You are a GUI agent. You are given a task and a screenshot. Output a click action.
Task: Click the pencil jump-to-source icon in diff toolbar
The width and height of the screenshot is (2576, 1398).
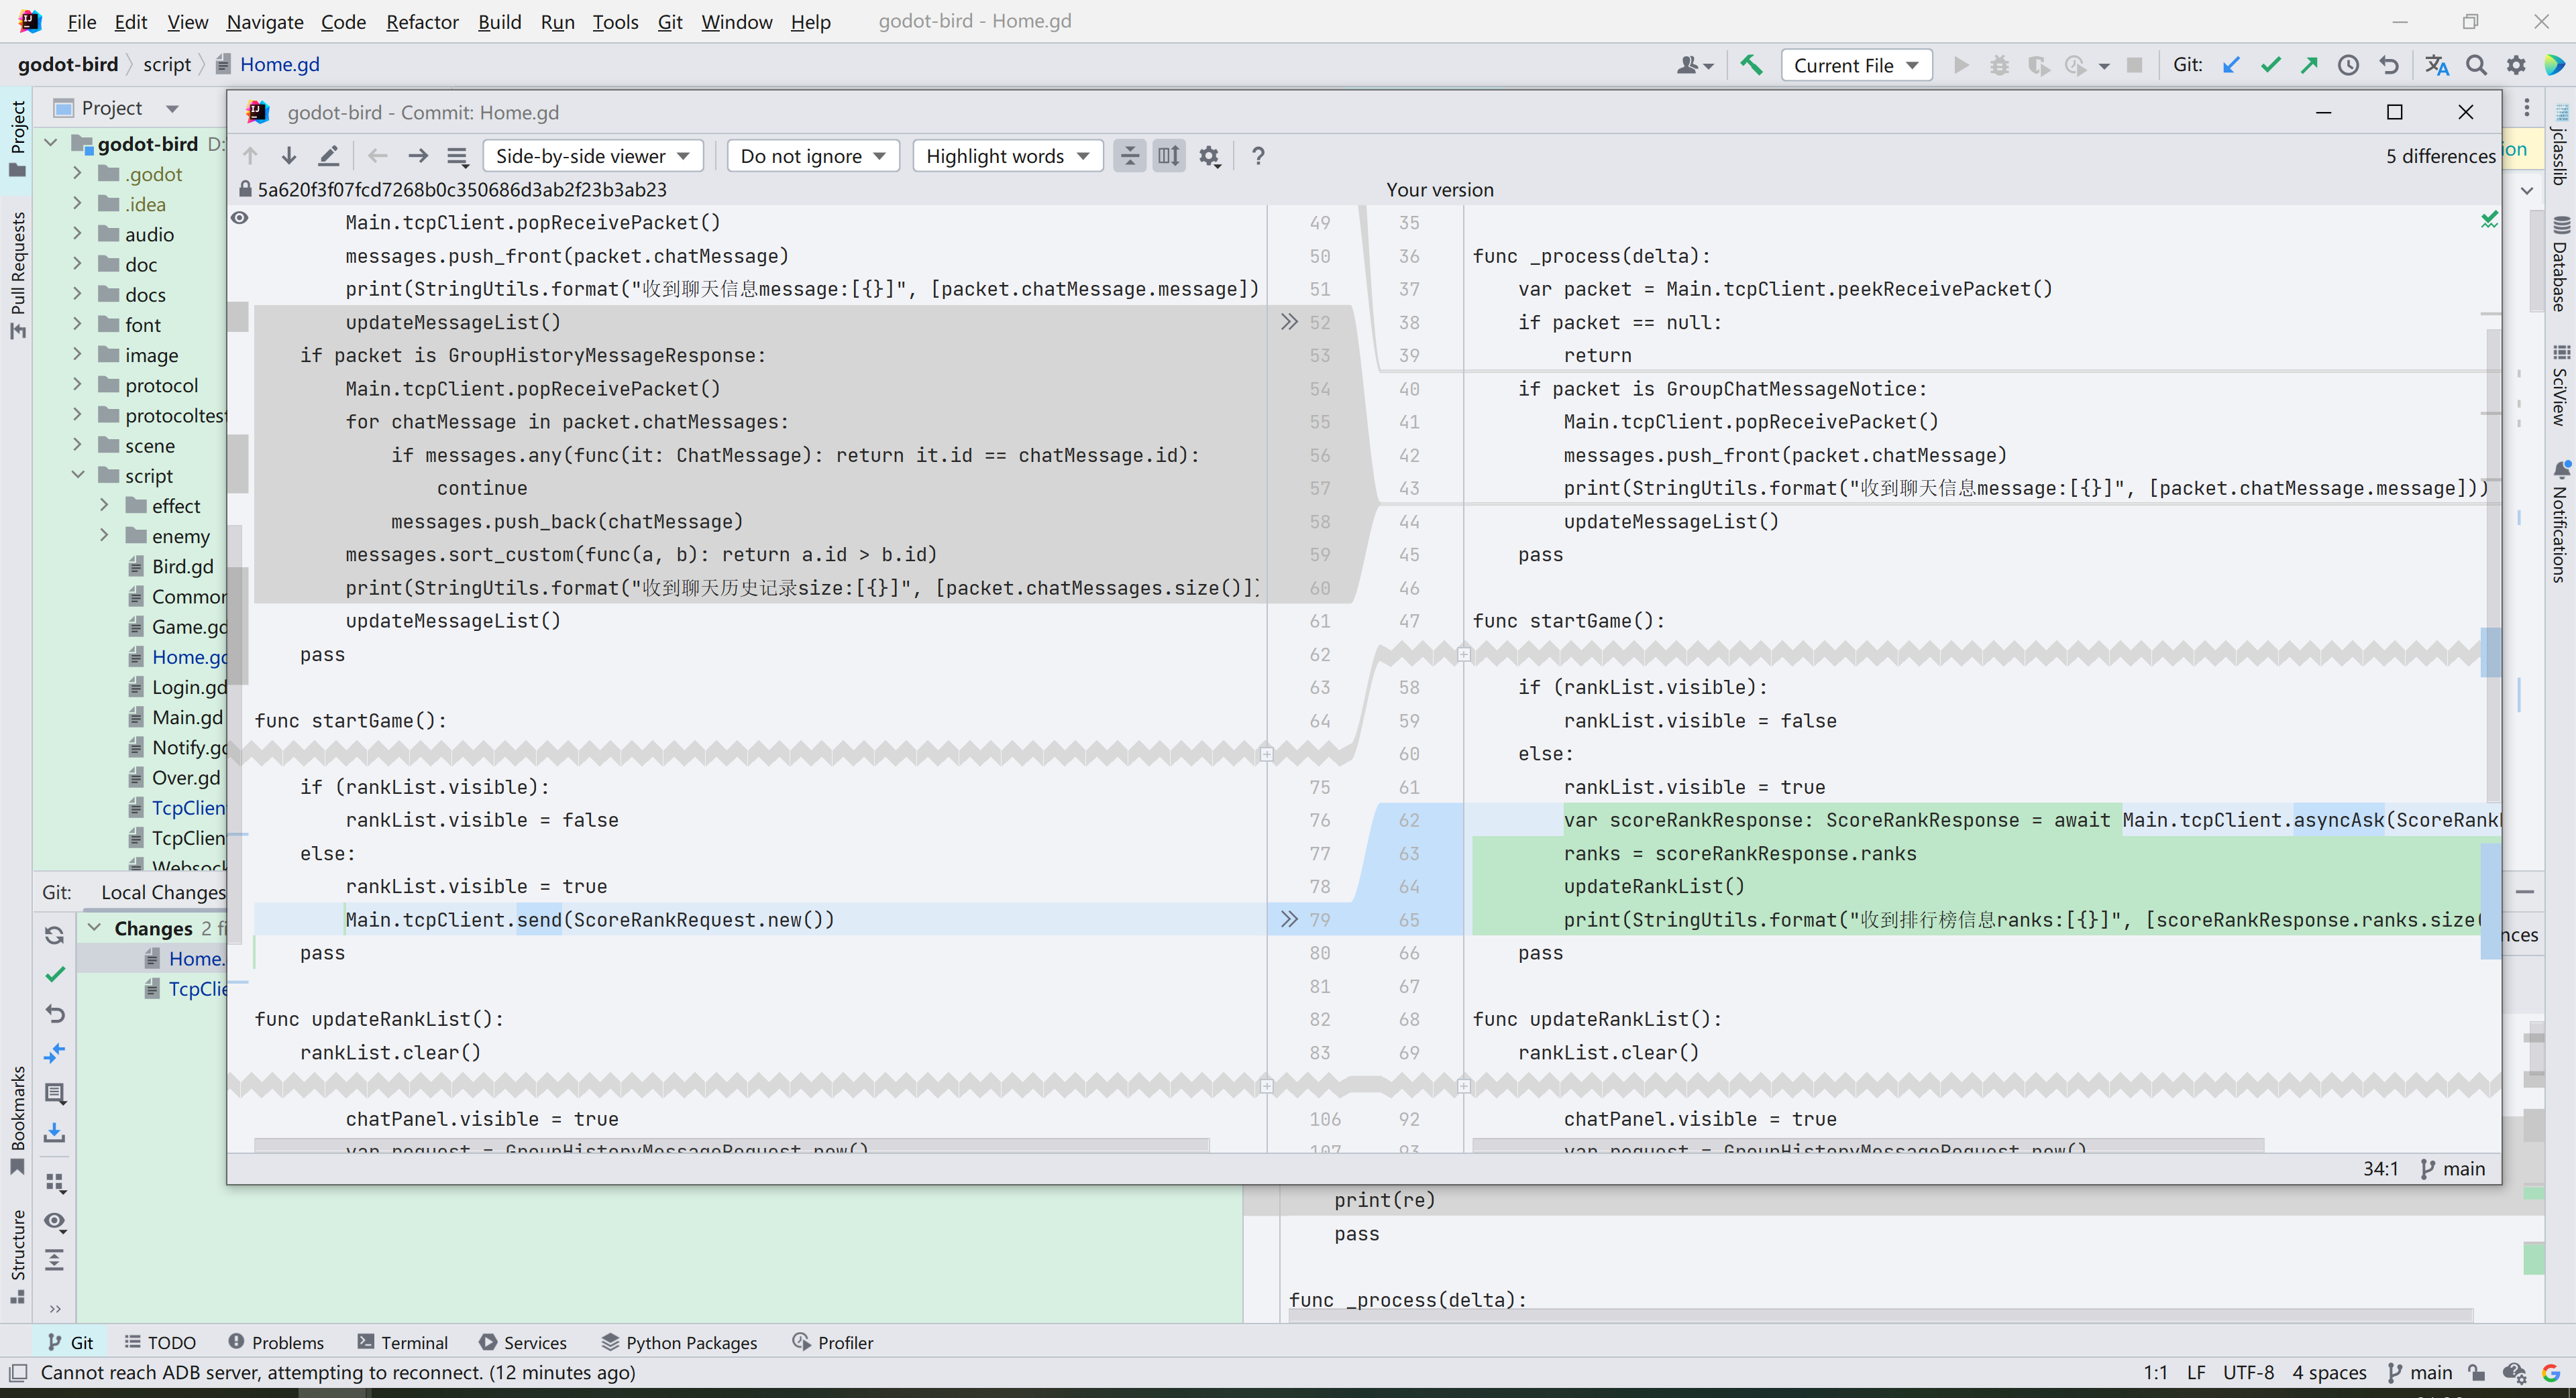328,156
